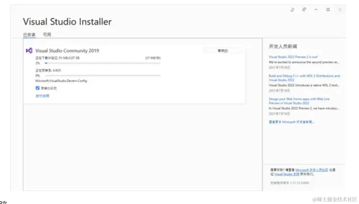Switch to the 可用 tab

coord(47,35)
